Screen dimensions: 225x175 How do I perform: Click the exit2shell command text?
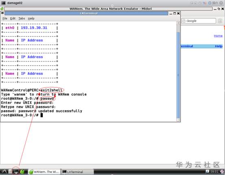51,90
